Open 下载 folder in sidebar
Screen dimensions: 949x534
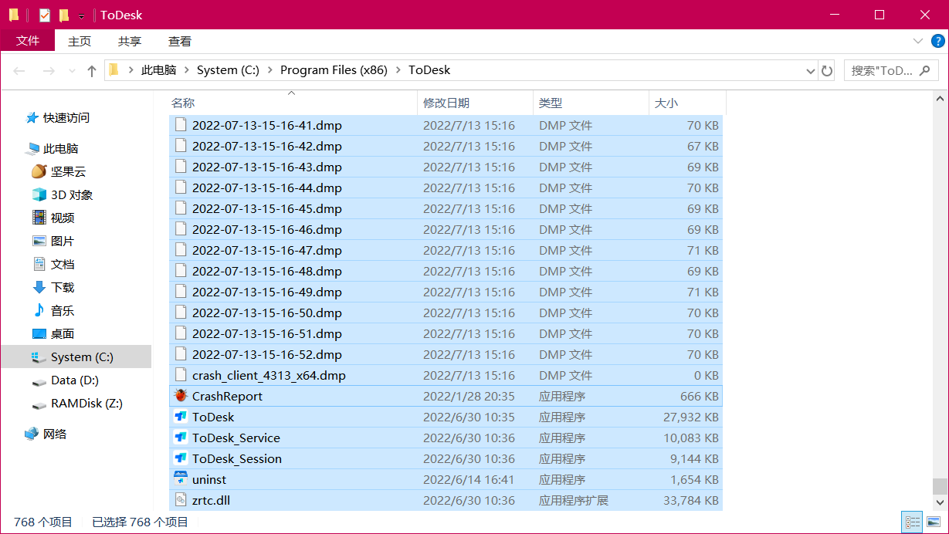tap(53, 287)
